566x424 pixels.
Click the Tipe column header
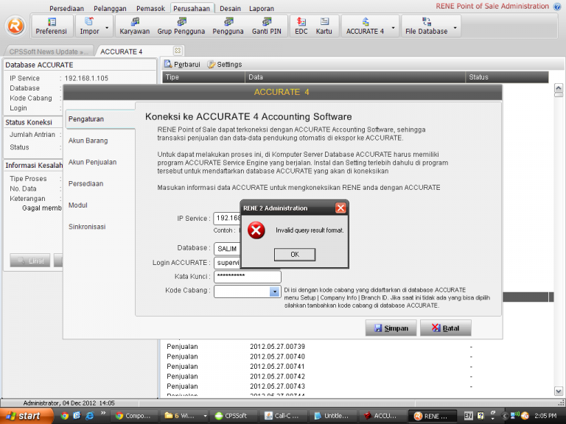[x=203, y=77]
